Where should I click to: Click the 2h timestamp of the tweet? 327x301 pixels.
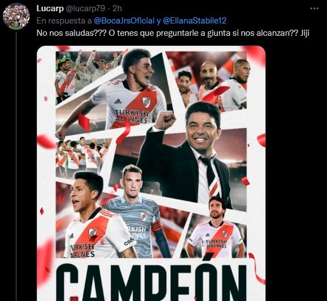[x=117, y=8]
